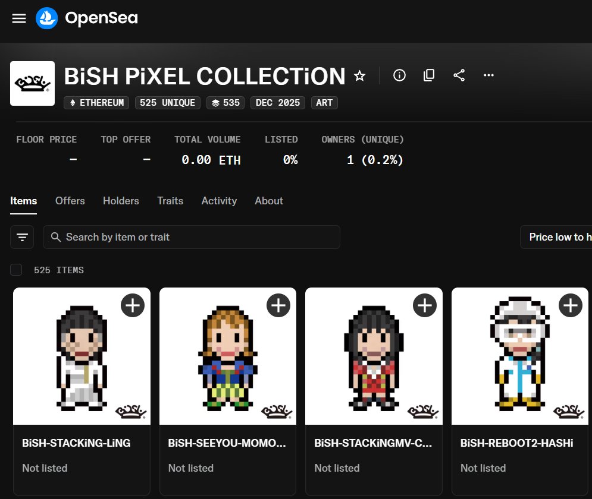Open the BiSH-REBOOT2-HASHi pixel art image
This screenshot has height=499, width=592.
[x=520, y=356]
